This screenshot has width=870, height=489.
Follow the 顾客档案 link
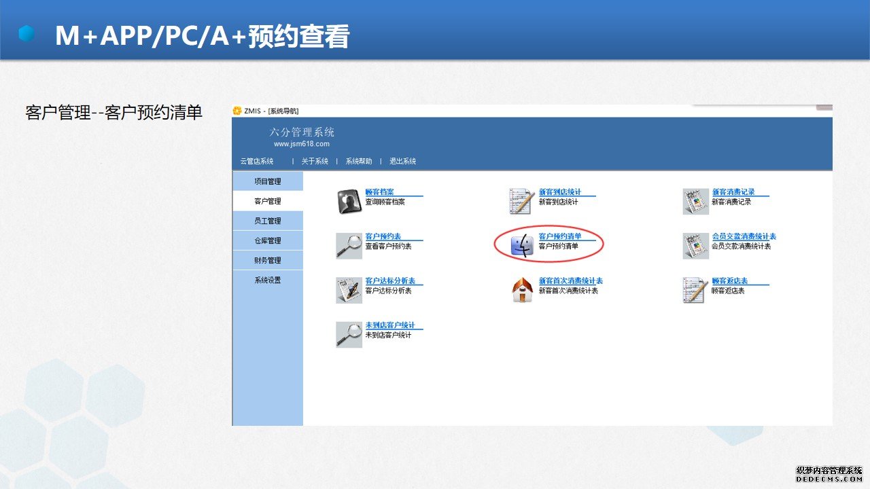380,192
